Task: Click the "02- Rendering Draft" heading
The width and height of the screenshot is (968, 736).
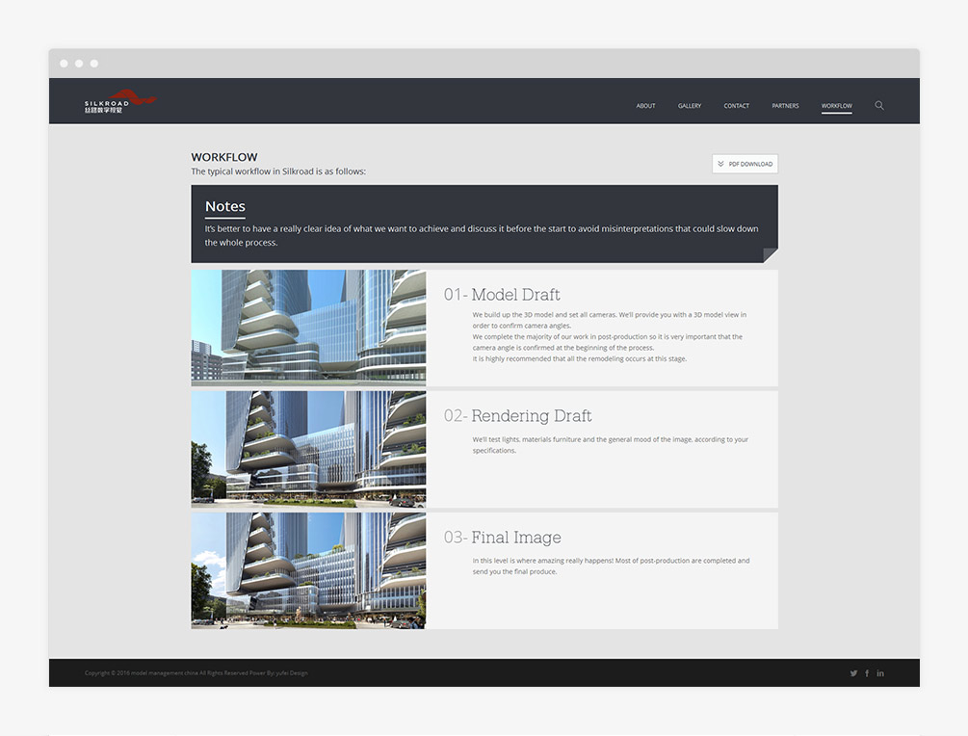Action: click(517, 416)
